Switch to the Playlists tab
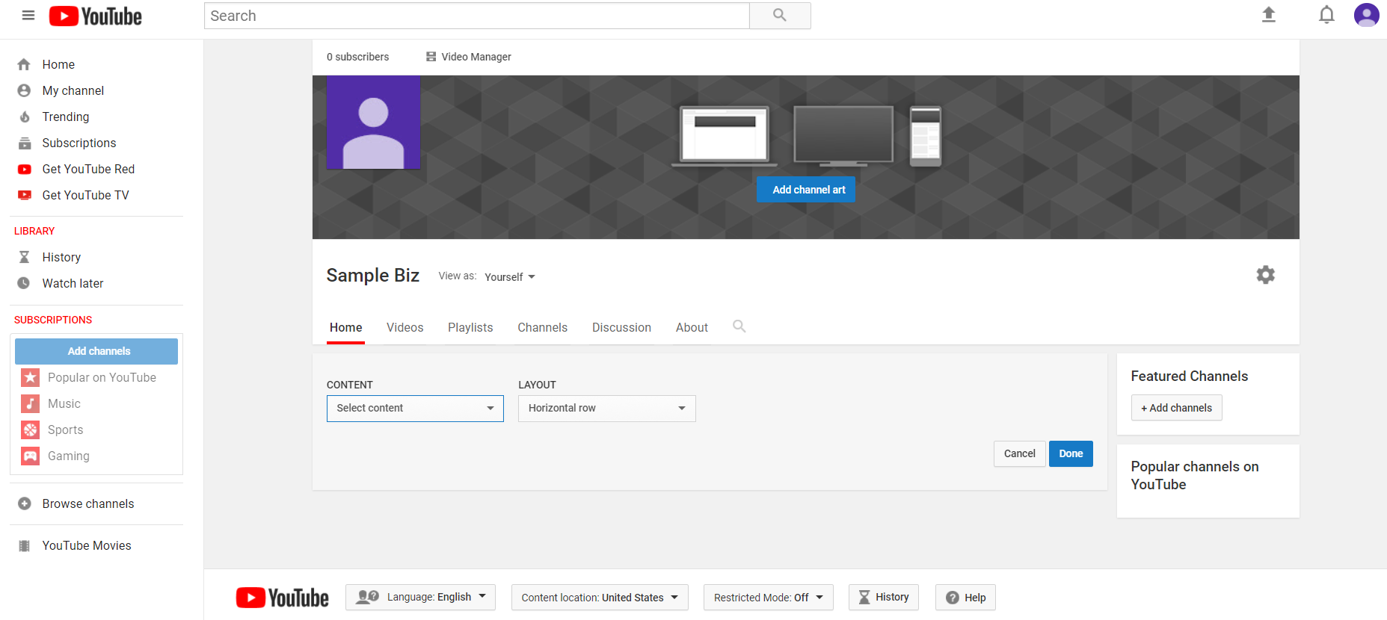 (470, 328)
